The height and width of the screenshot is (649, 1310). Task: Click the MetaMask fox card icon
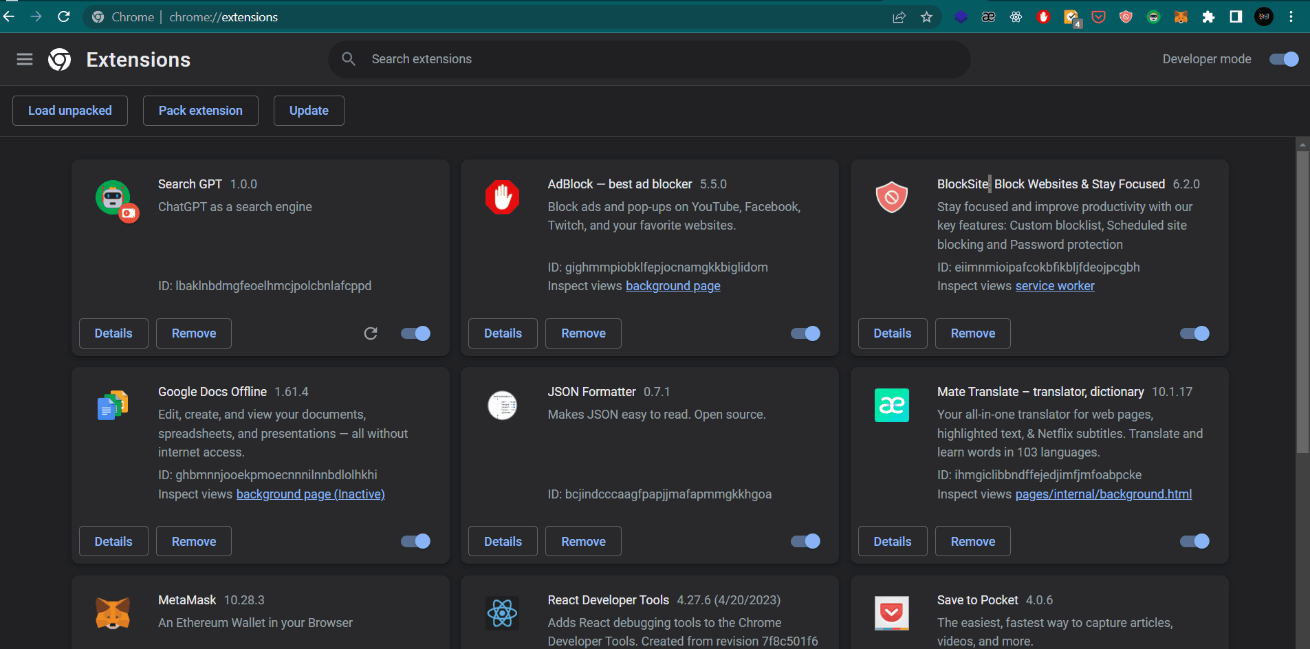coord(113,613)
